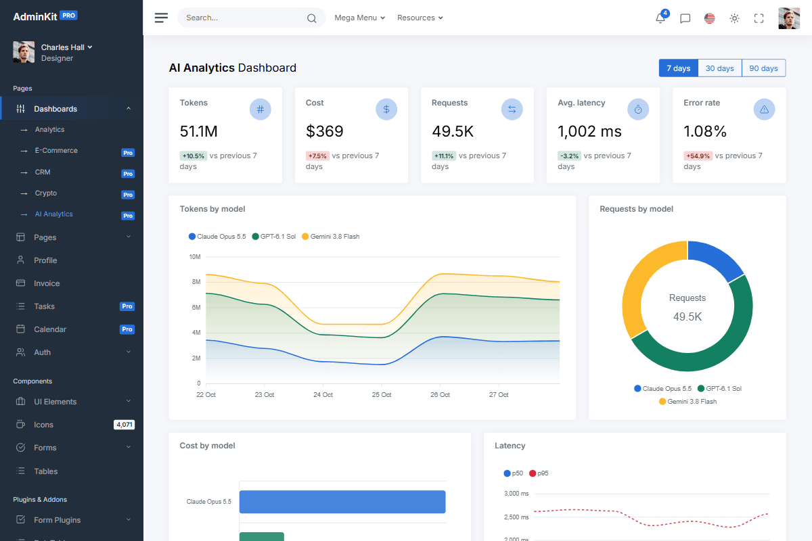The height and width of the screenshot is (541, 812).
Task: Toggle p95 series in Latency legend
Action: tap(539, 473)
